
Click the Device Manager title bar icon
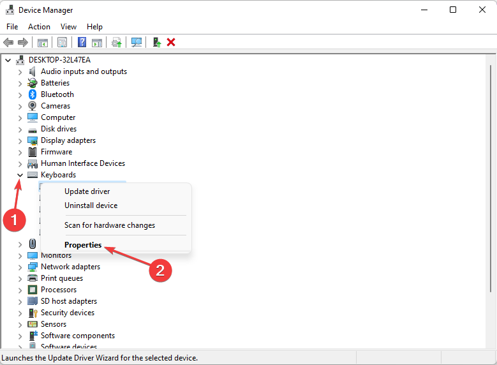[x=10, y=10]
